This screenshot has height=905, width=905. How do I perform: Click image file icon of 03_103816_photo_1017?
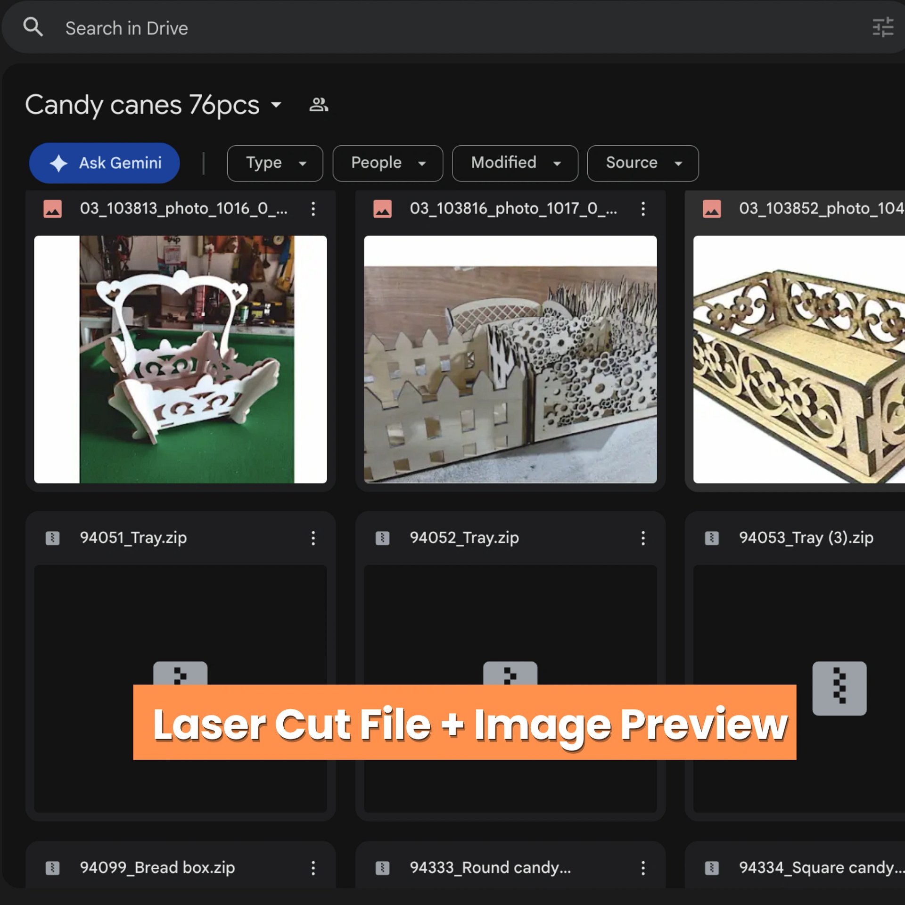coord(382,209)
